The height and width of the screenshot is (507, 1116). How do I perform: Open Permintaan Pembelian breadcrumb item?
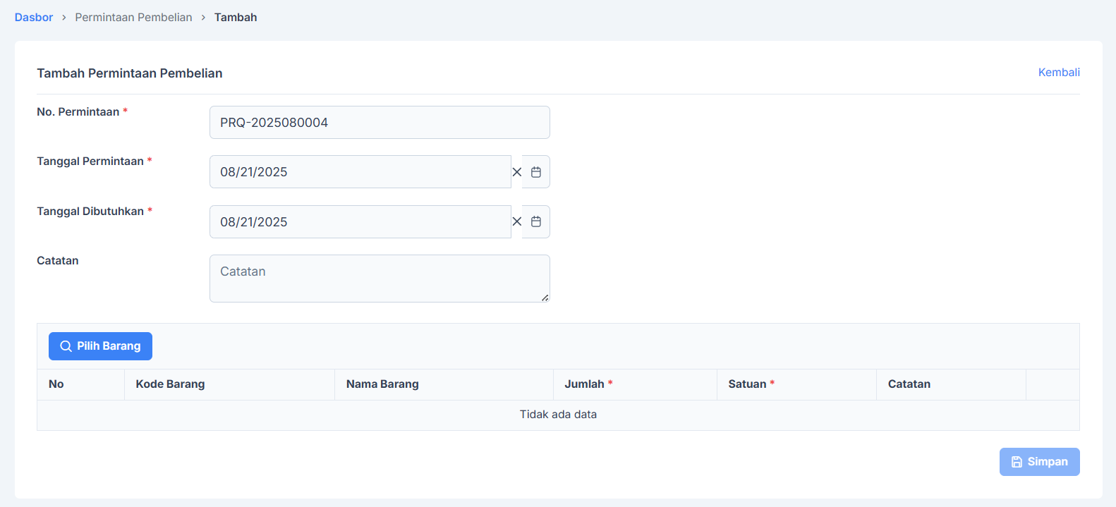point(133,18)
